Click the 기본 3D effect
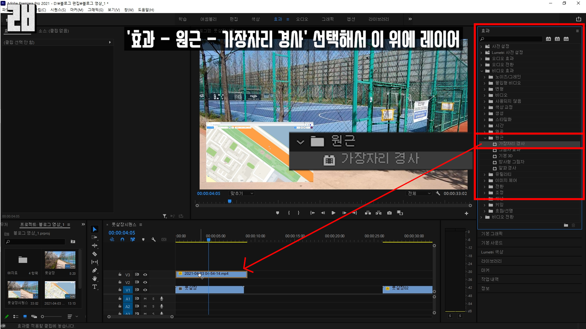 point(505,156)
